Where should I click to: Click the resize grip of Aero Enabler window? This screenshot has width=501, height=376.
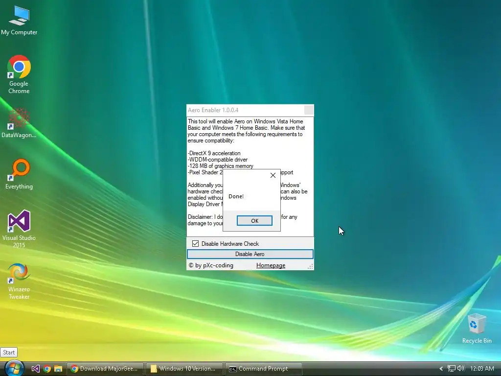[x=310, y=267]
